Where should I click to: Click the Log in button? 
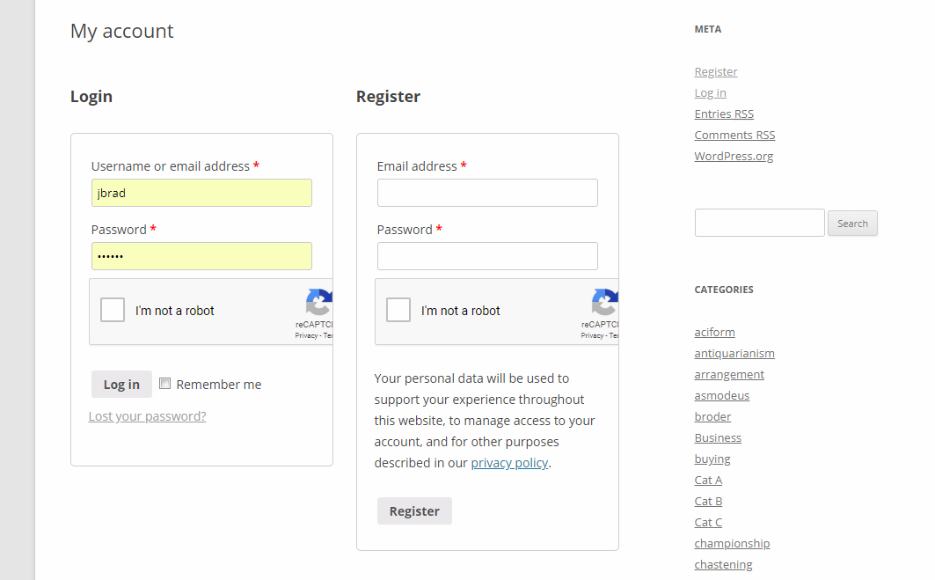121,385
